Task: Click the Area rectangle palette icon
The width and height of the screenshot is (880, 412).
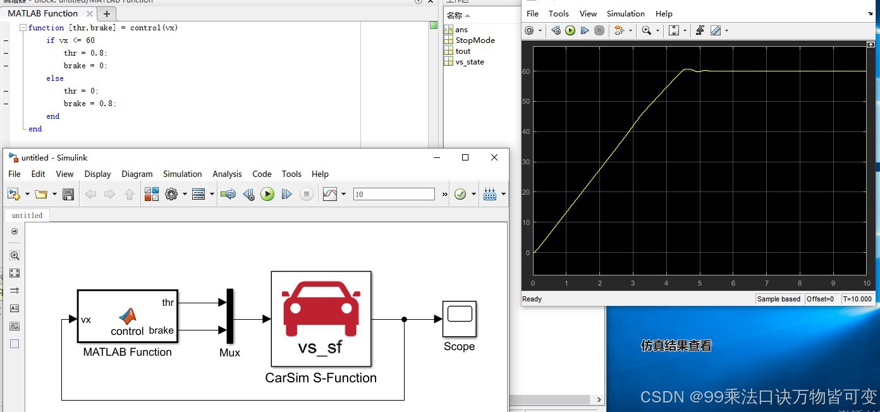Action: pos(15,344)
